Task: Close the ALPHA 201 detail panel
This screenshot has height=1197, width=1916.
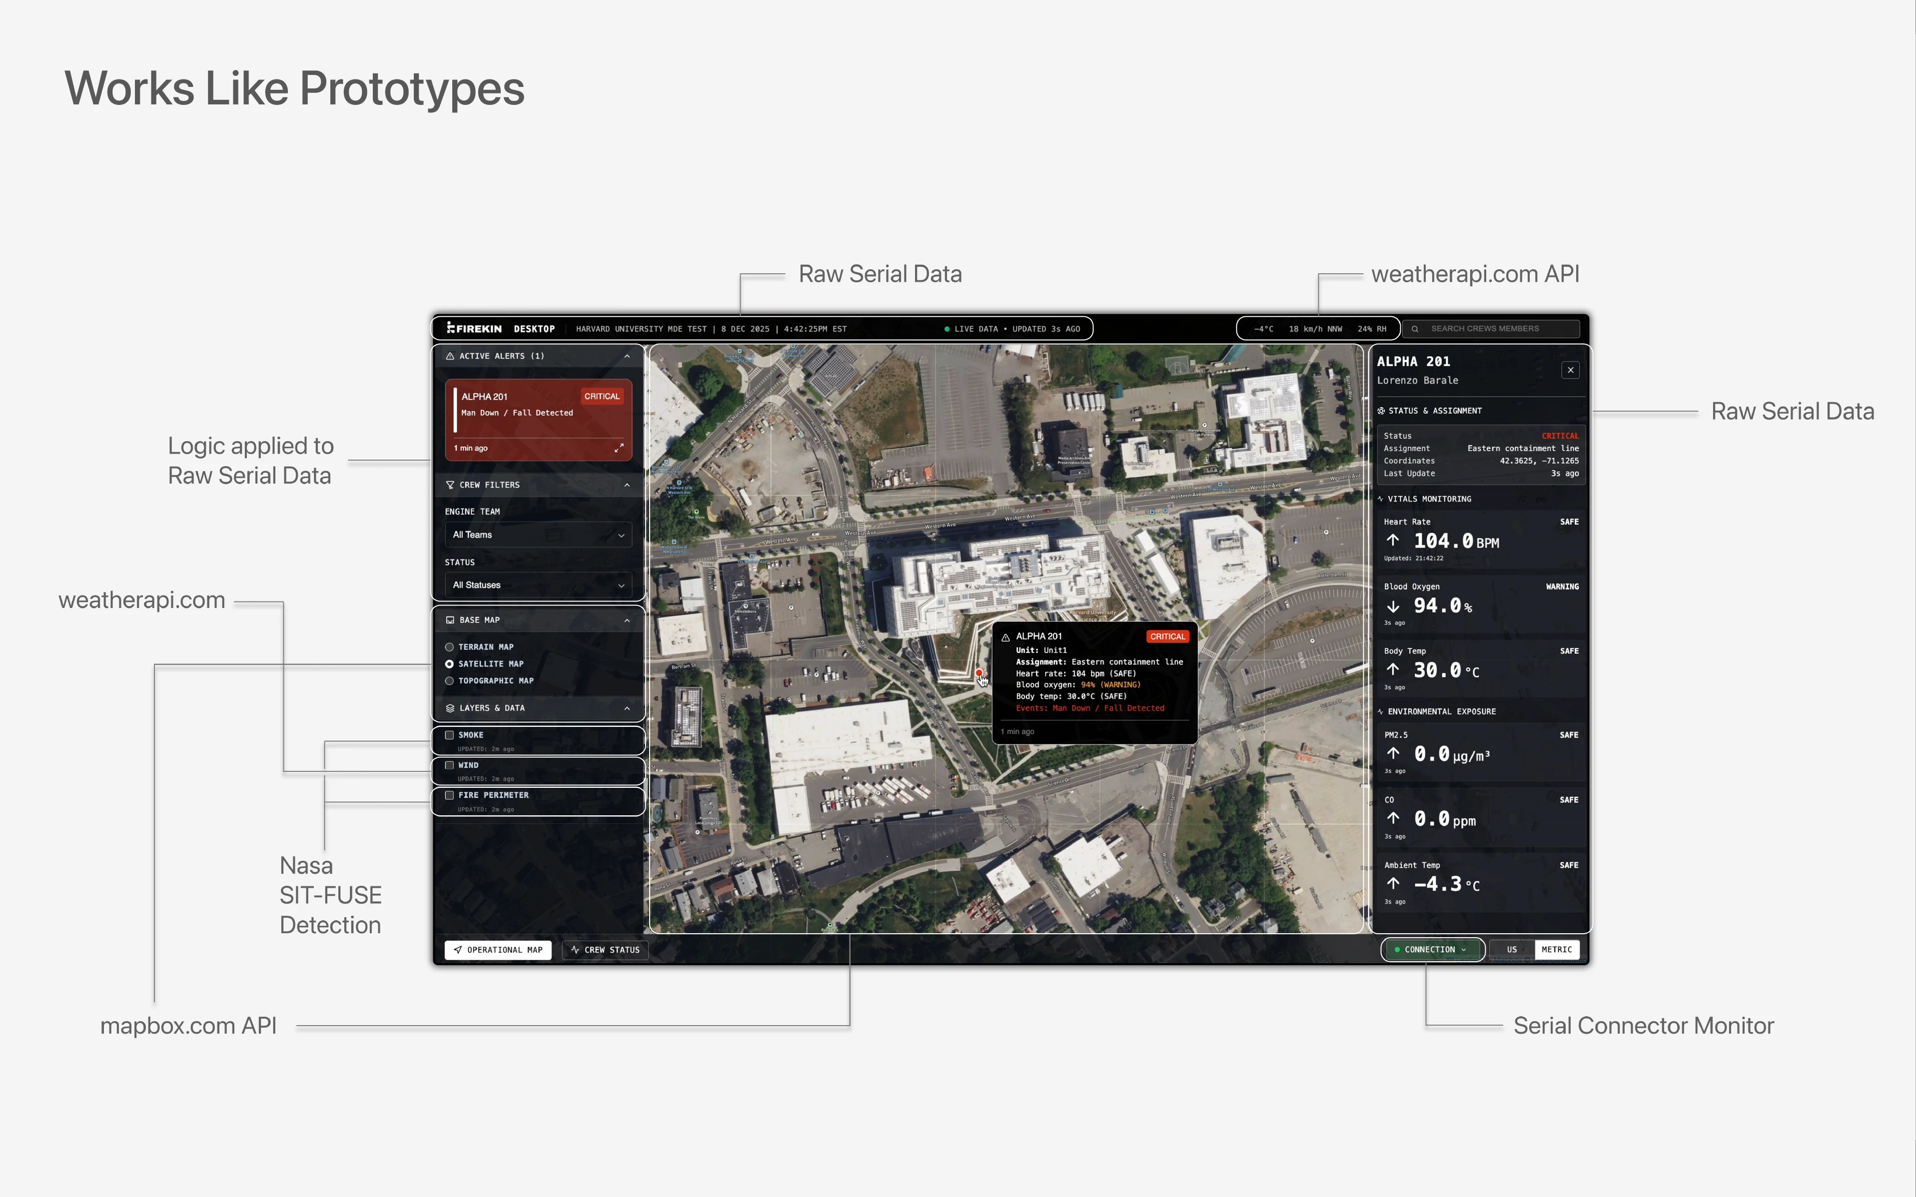Action: click(x=1570, y=371)
